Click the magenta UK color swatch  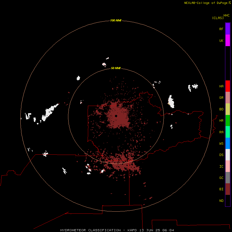click(228, 40)
